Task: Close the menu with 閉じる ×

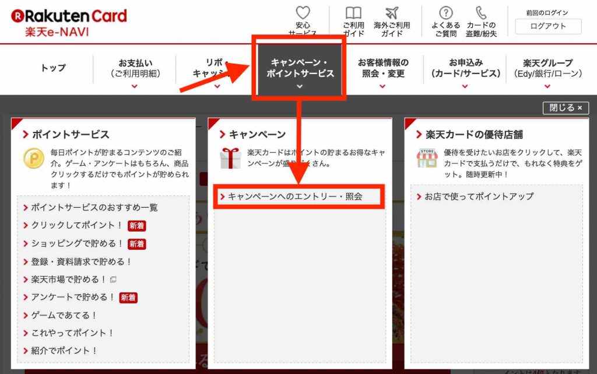Action: [566, 108]
